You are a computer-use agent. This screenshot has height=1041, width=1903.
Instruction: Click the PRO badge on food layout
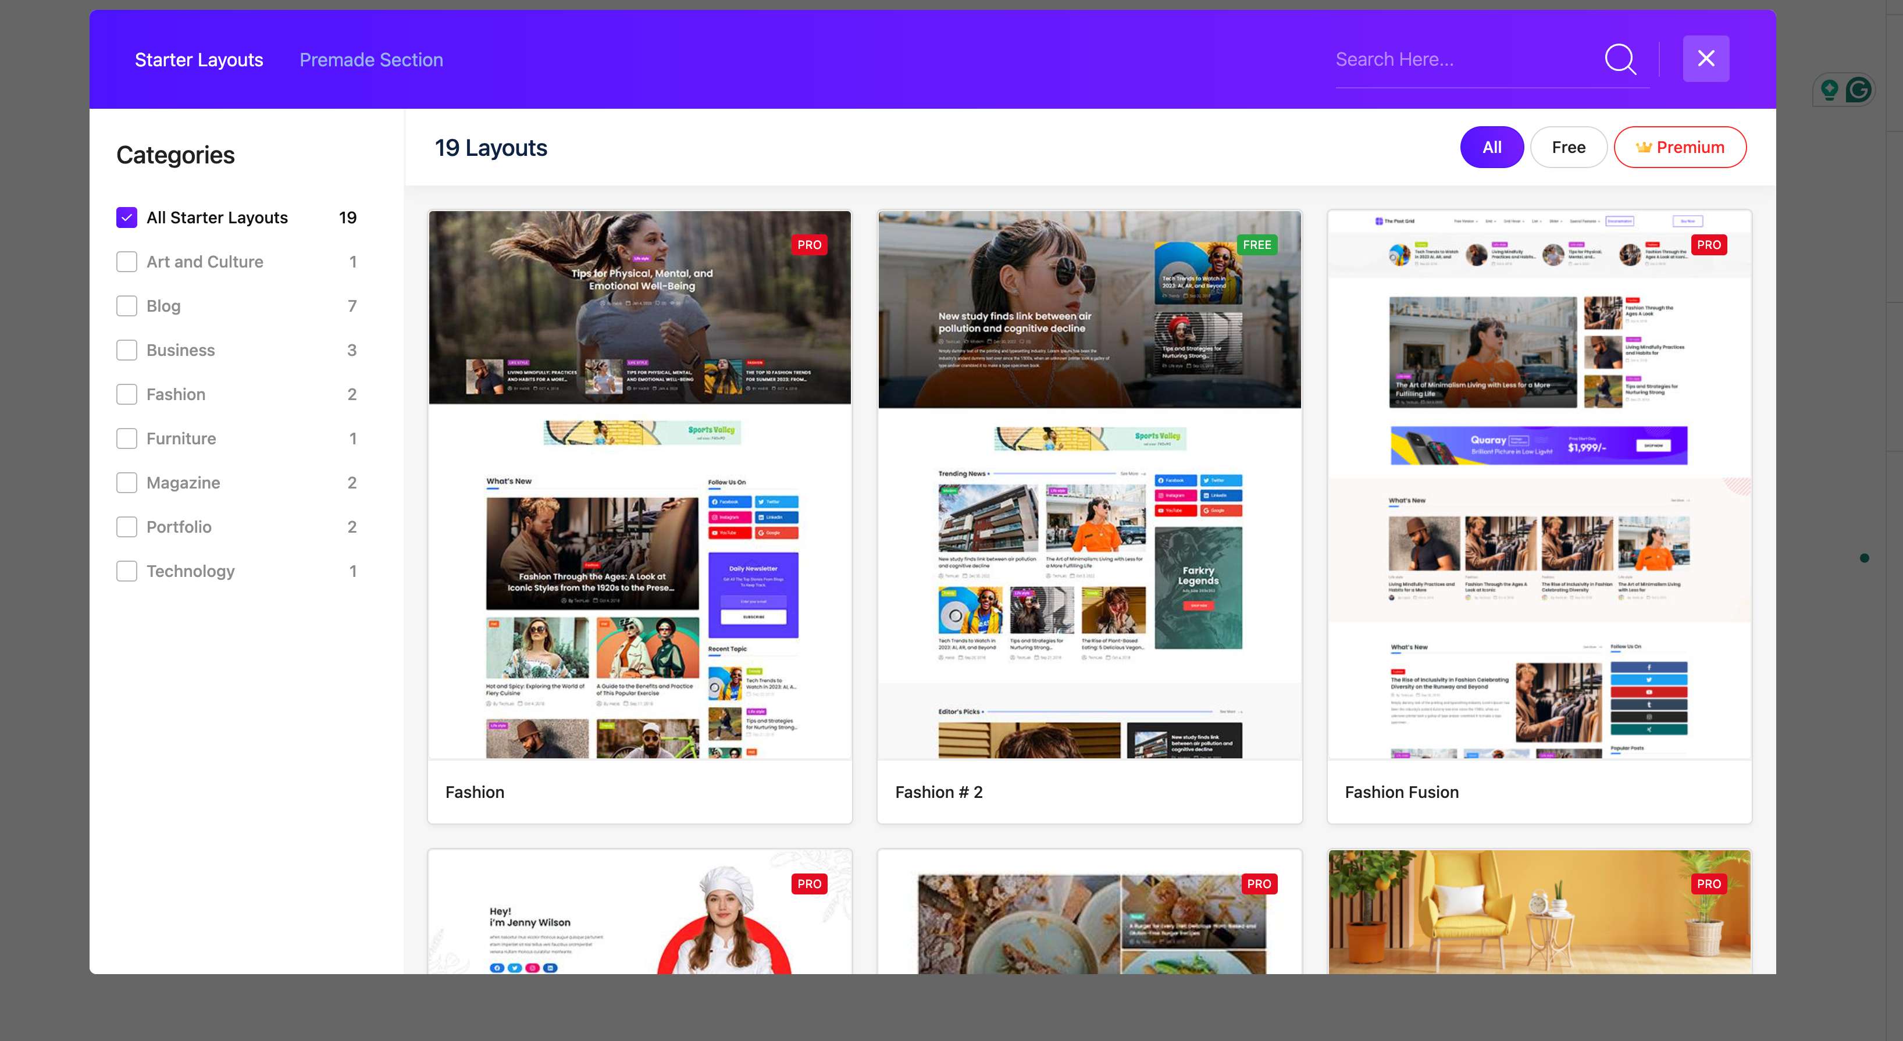pos(1259,883)
